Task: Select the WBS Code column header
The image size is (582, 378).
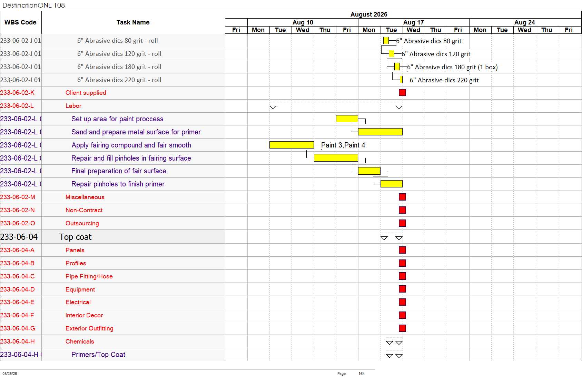Action: (x=21, y=22)
